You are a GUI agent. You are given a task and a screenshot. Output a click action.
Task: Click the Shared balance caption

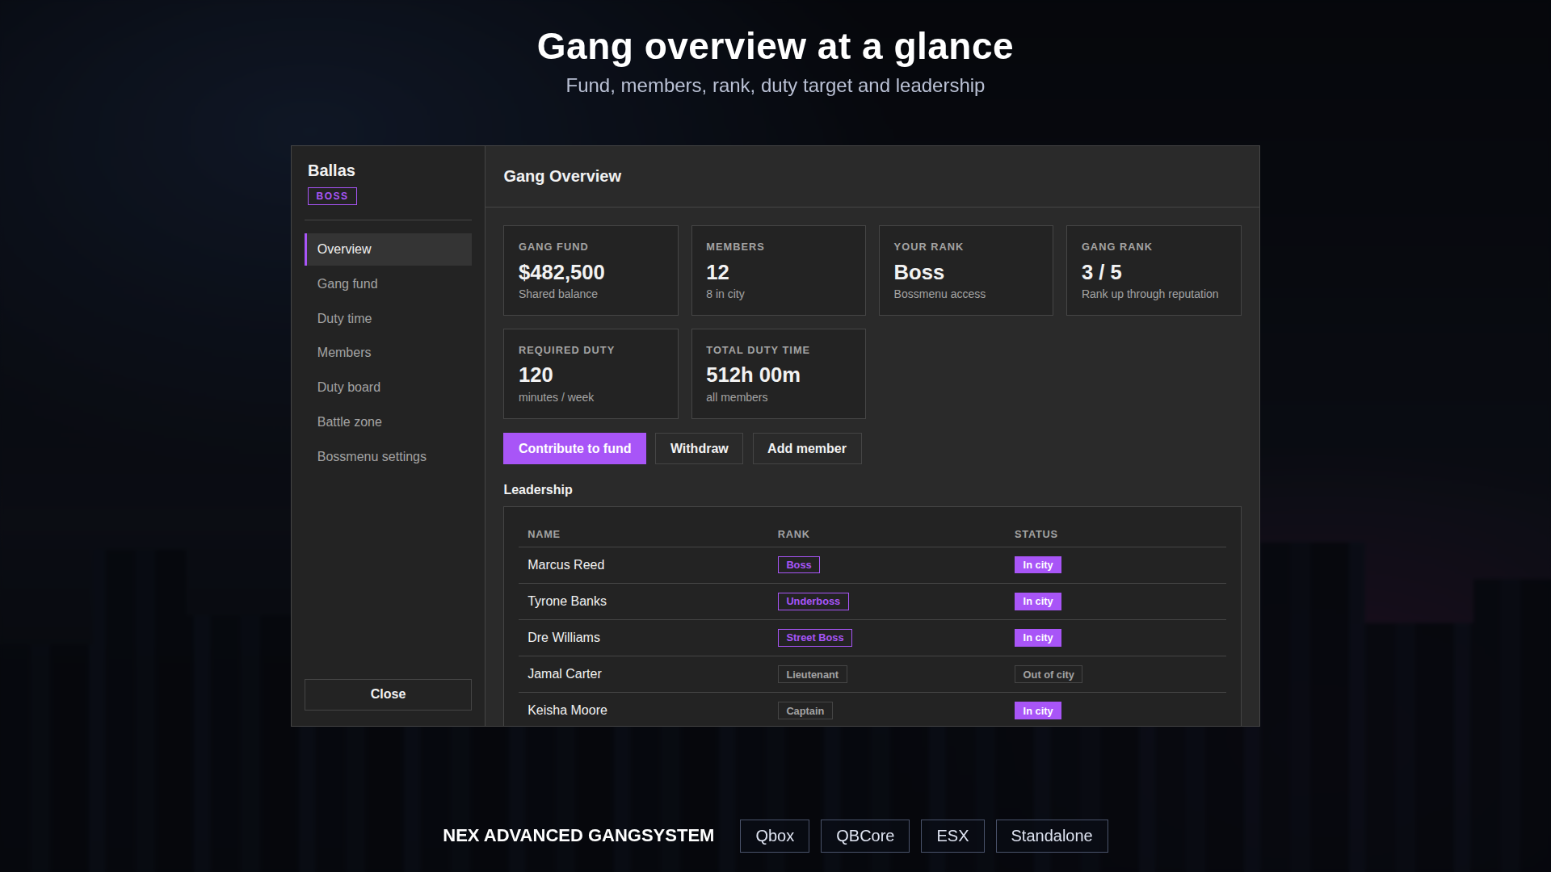(558, 295)
